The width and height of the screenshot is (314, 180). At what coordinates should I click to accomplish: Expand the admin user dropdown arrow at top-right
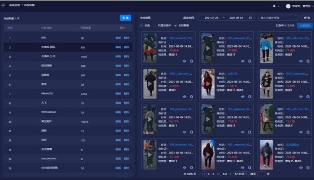click(313, 6)
